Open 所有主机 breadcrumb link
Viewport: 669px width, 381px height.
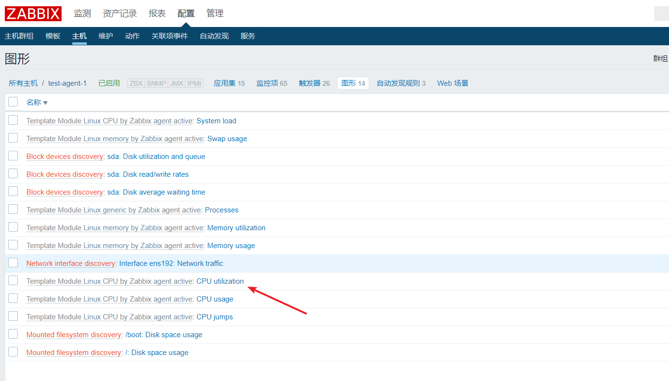23,83
